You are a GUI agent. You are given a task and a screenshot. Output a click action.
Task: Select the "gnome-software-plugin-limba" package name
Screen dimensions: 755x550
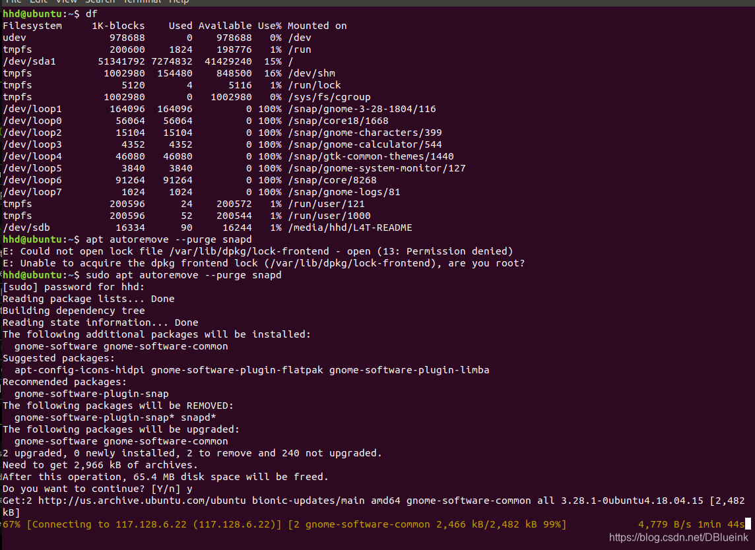pos(409,370)
